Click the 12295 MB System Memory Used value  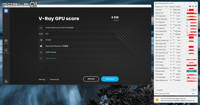[x=178, y=80]
